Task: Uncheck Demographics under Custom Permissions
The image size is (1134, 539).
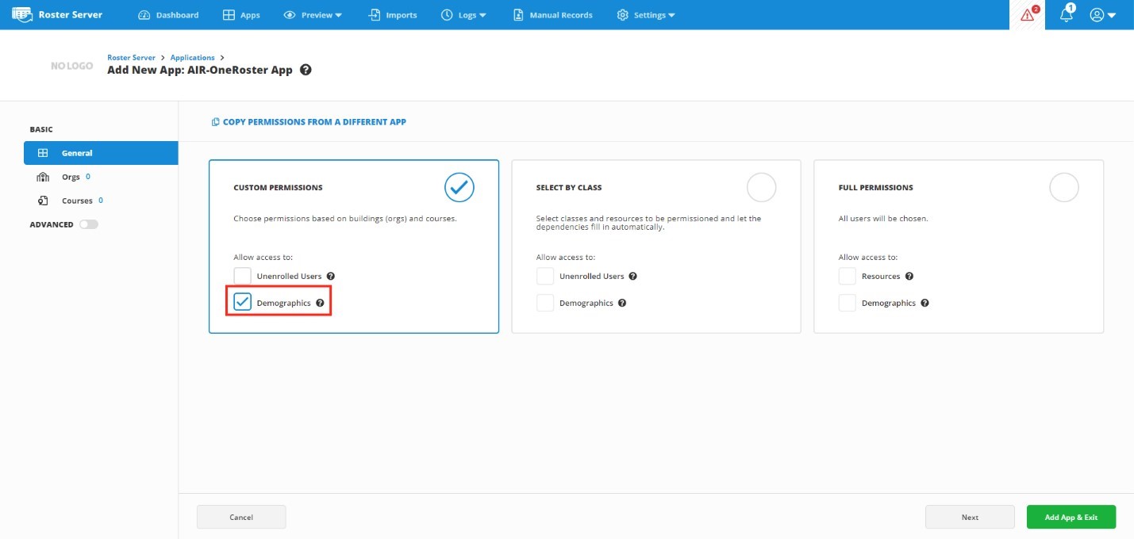Action: [243, 303]
